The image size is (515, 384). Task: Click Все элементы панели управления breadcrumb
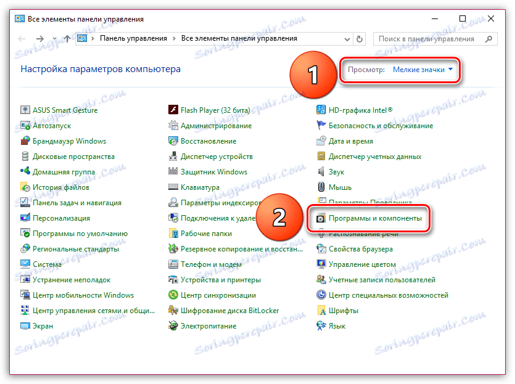pos(239,38)
